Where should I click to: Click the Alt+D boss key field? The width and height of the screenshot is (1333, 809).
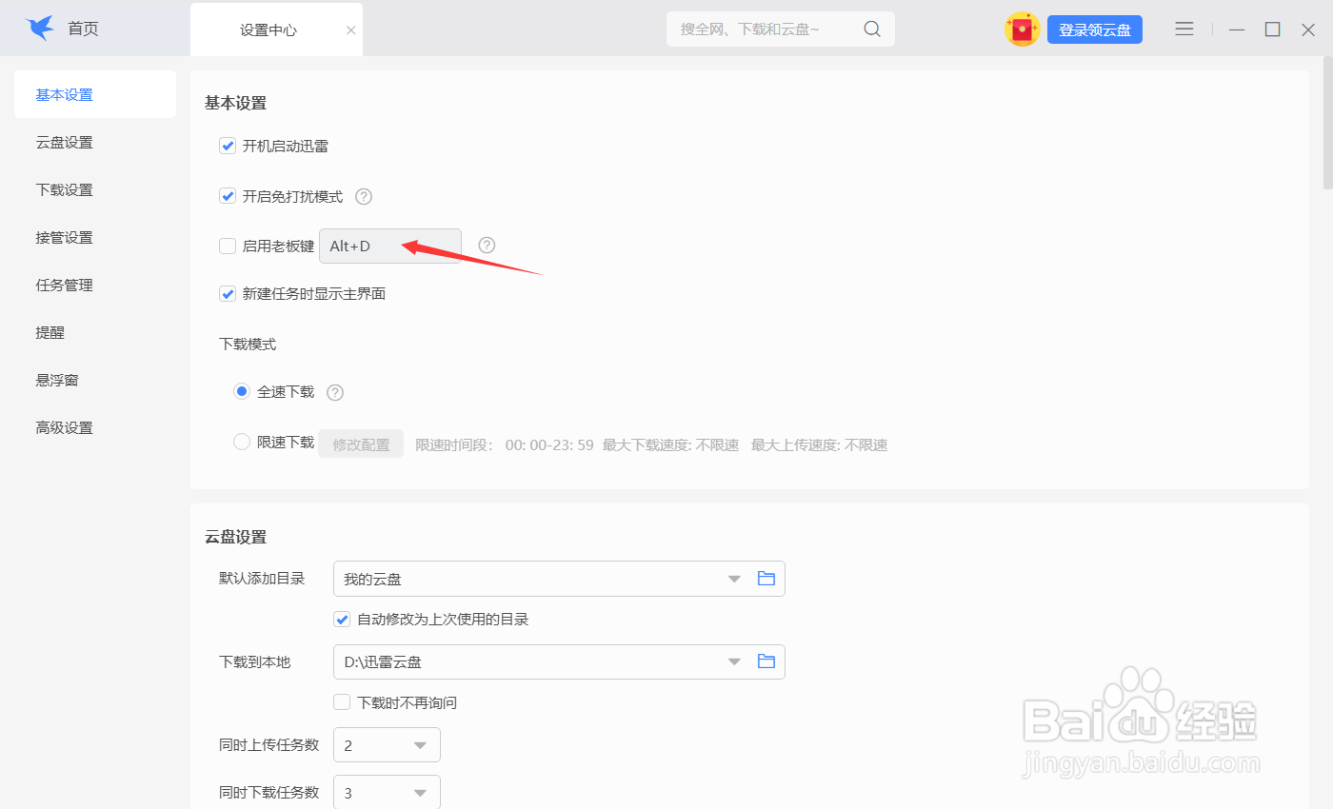390,246
